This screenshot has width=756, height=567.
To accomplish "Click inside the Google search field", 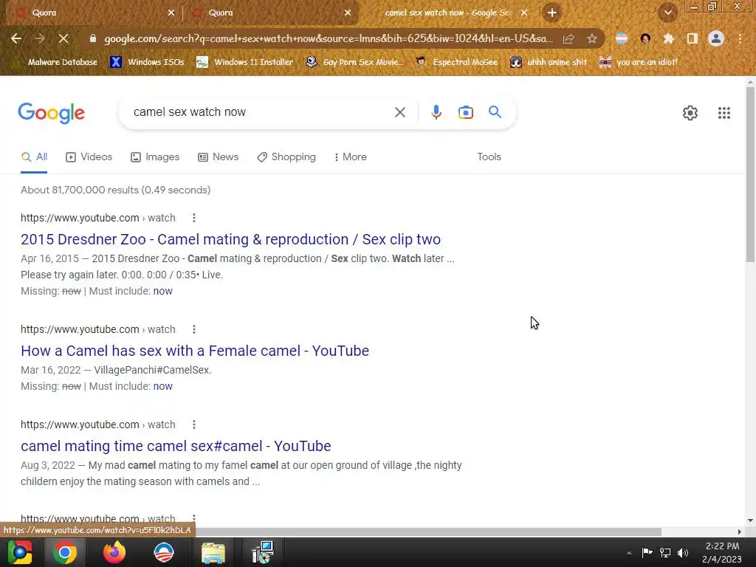I will click(x=261, y=112).
